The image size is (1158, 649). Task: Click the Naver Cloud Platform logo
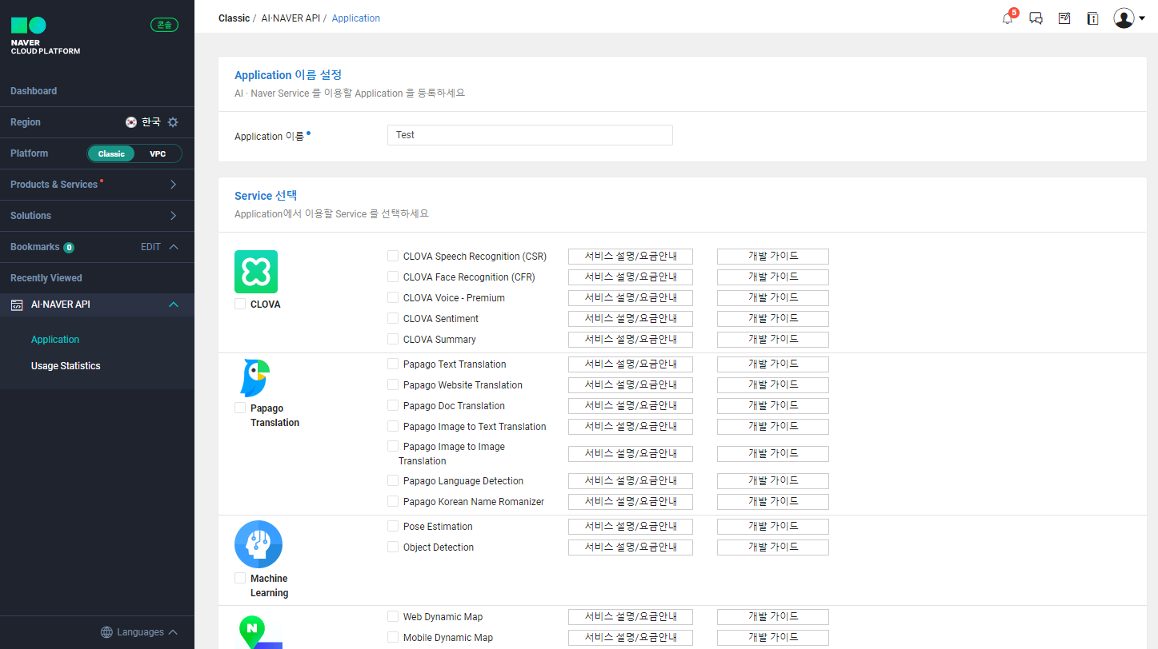point(46,36)
